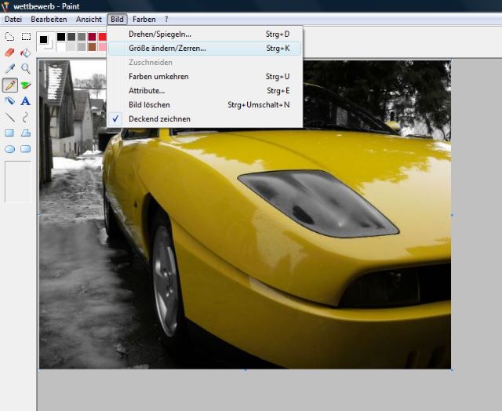Select the Pencil tool

click(10, 85)
